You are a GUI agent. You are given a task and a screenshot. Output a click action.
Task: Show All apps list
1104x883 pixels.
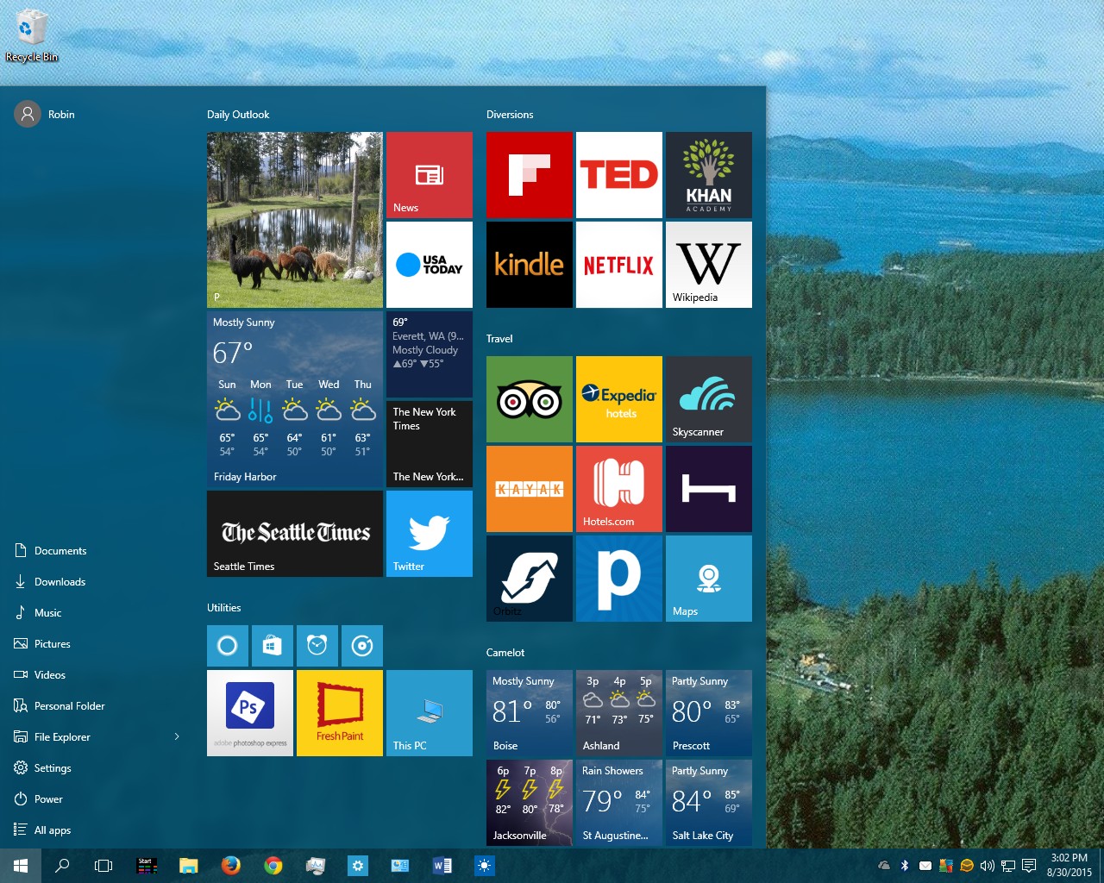pos(42,830)
